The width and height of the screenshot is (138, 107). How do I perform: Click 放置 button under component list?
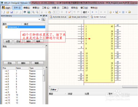point(8,42)
